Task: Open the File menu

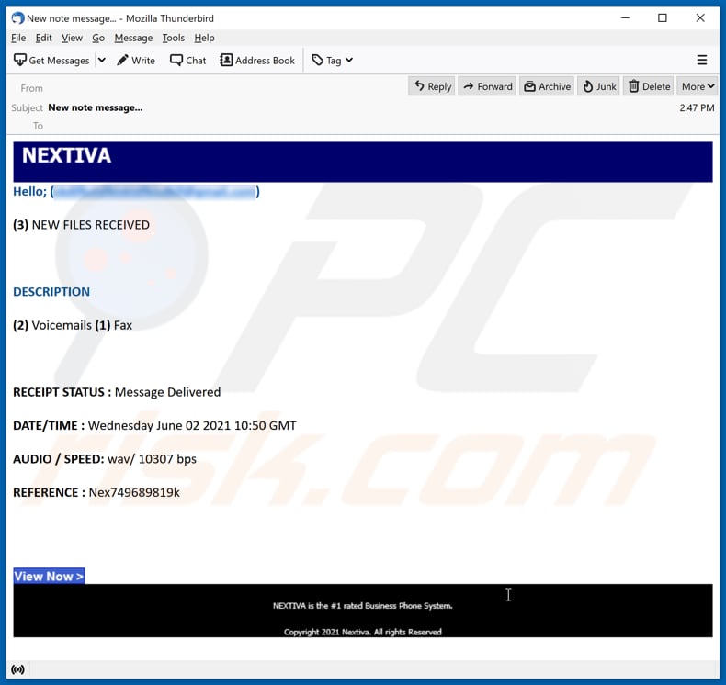Action: (18, 38)
